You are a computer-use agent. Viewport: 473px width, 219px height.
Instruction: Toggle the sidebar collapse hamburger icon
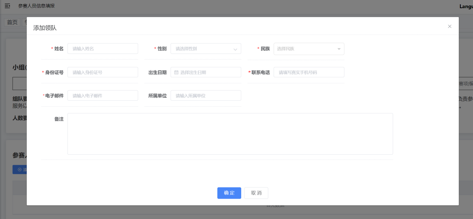[7, 6]
